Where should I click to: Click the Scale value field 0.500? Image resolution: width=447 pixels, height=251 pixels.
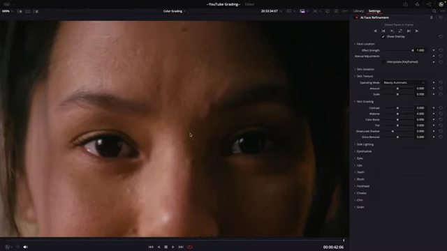click(x=420, y=94)
